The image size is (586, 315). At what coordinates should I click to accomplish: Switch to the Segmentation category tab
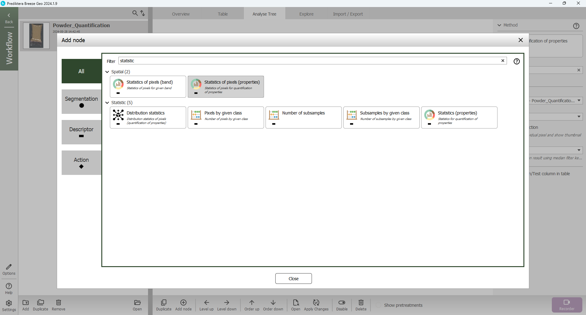click(x=81, y=102)
